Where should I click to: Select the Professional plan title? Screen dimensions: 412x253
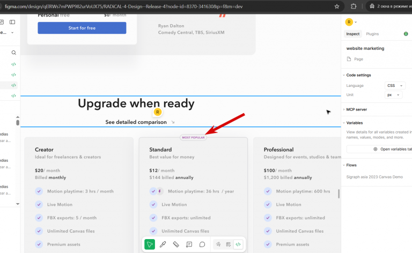(x=278, y=150)
